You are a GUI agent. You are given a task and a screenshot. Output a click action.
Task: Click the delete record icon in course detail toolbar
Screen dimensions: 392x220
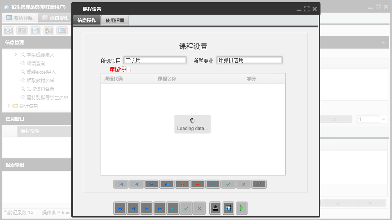pyautogui.click(x=197, y=184)
